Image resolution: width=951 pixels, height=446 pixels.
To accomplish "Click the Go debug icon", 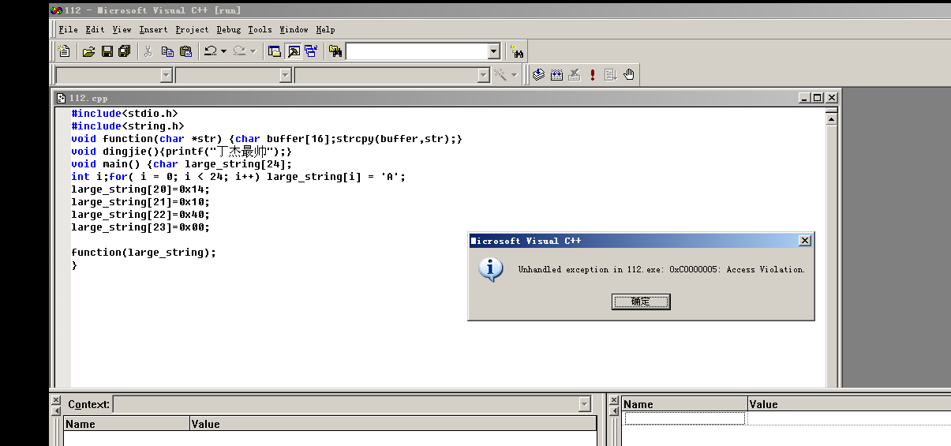I will click(611, 74).
